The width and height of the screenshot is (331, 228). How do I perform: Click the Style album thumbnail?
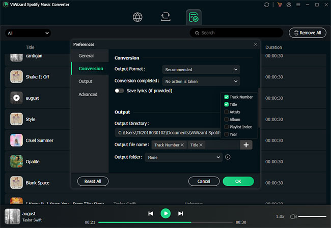(16, 119)
